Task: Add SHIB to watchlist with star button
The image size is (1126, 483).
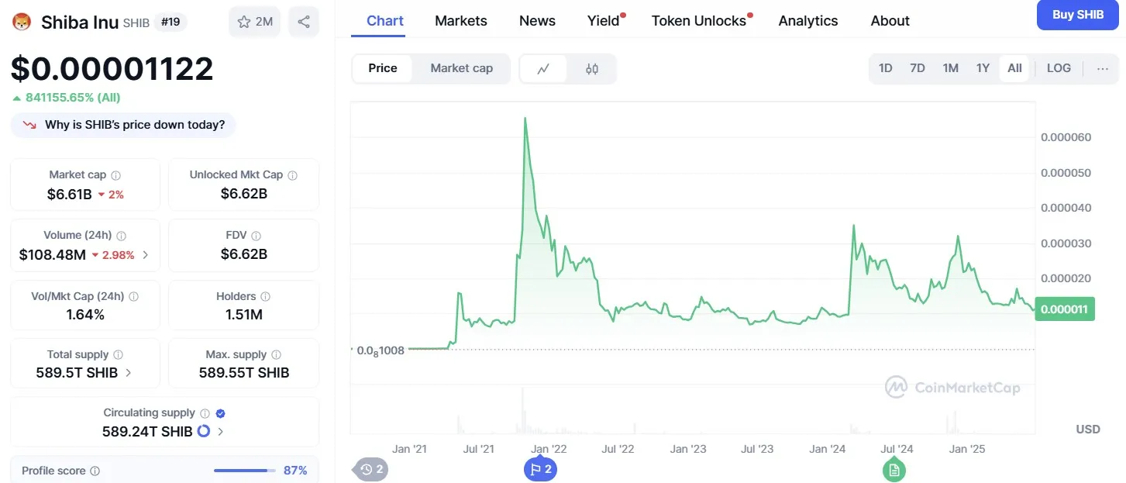Action: pos(255,22)
